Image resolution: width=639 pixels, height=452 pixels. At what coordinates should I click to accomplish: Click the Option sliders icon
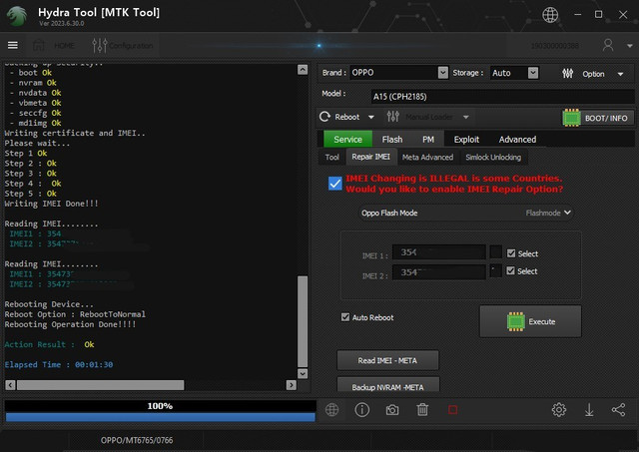pos(567,73)
